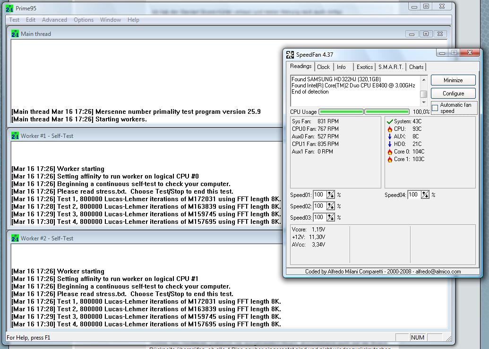Click the Worker #1 Self-Test window icon
This screenshot has width=489, height=349.
click(15, 136)
